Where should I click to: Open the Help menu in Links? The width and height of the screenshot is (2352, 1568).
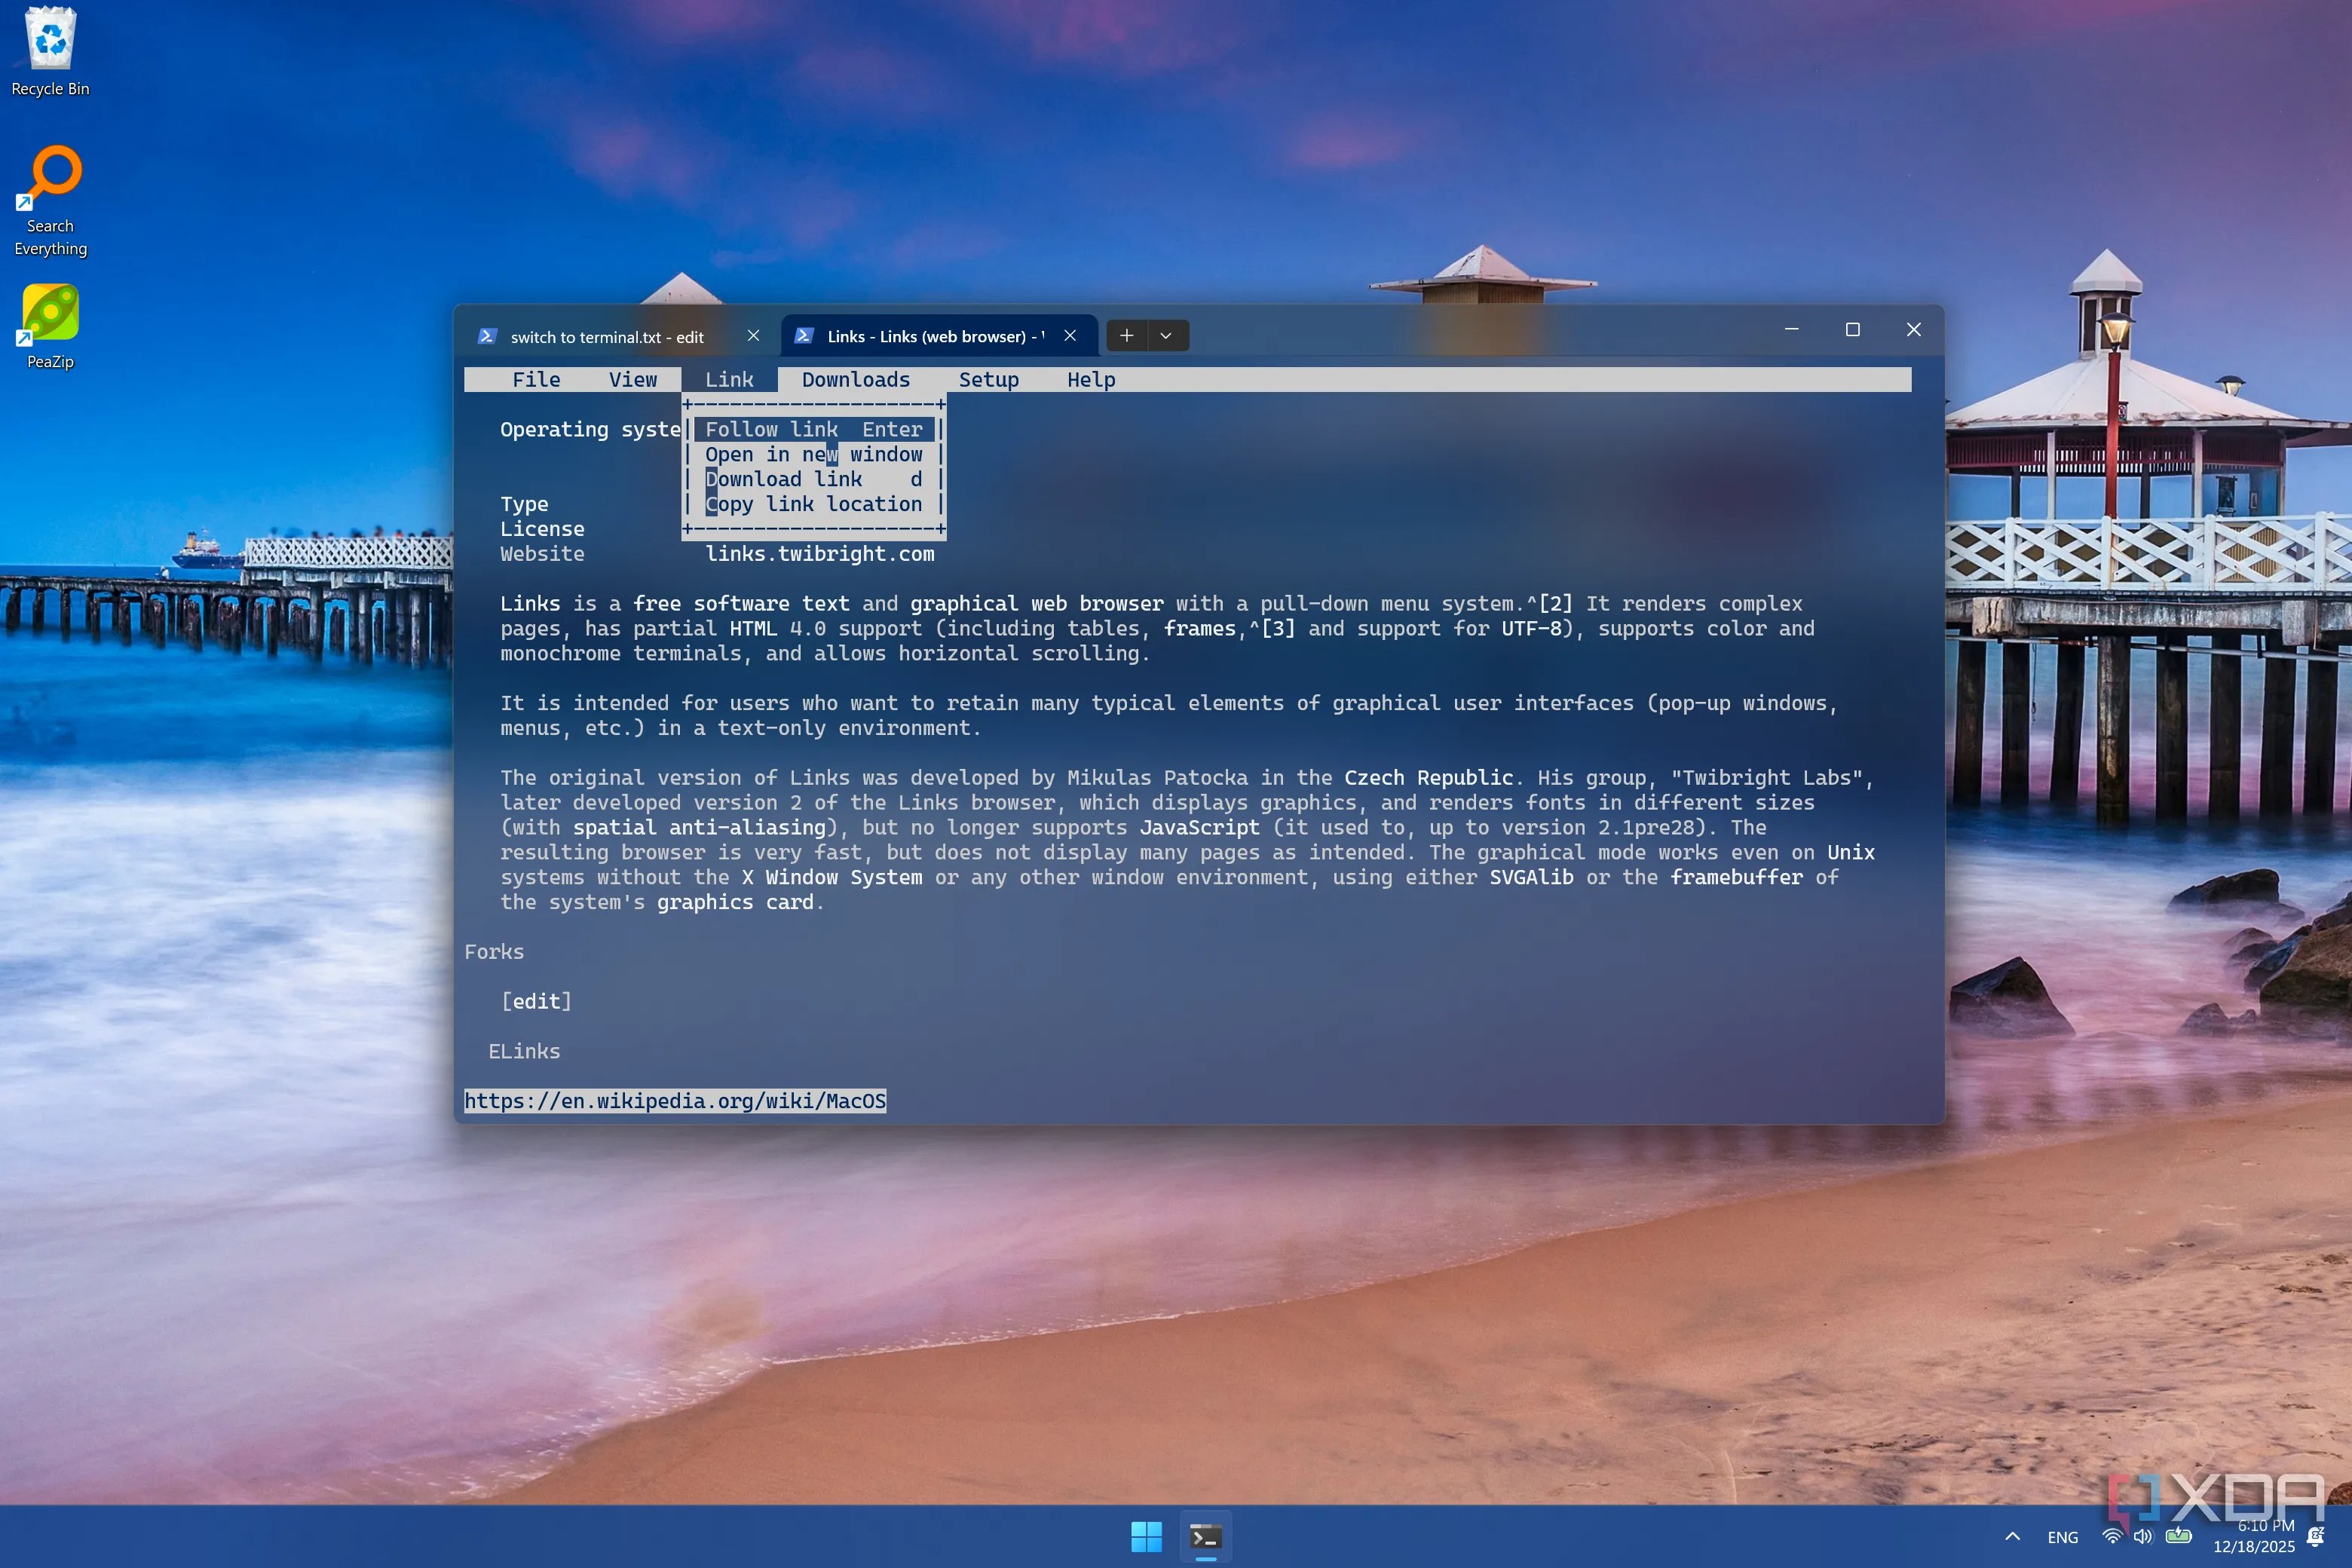[1091, 380]
